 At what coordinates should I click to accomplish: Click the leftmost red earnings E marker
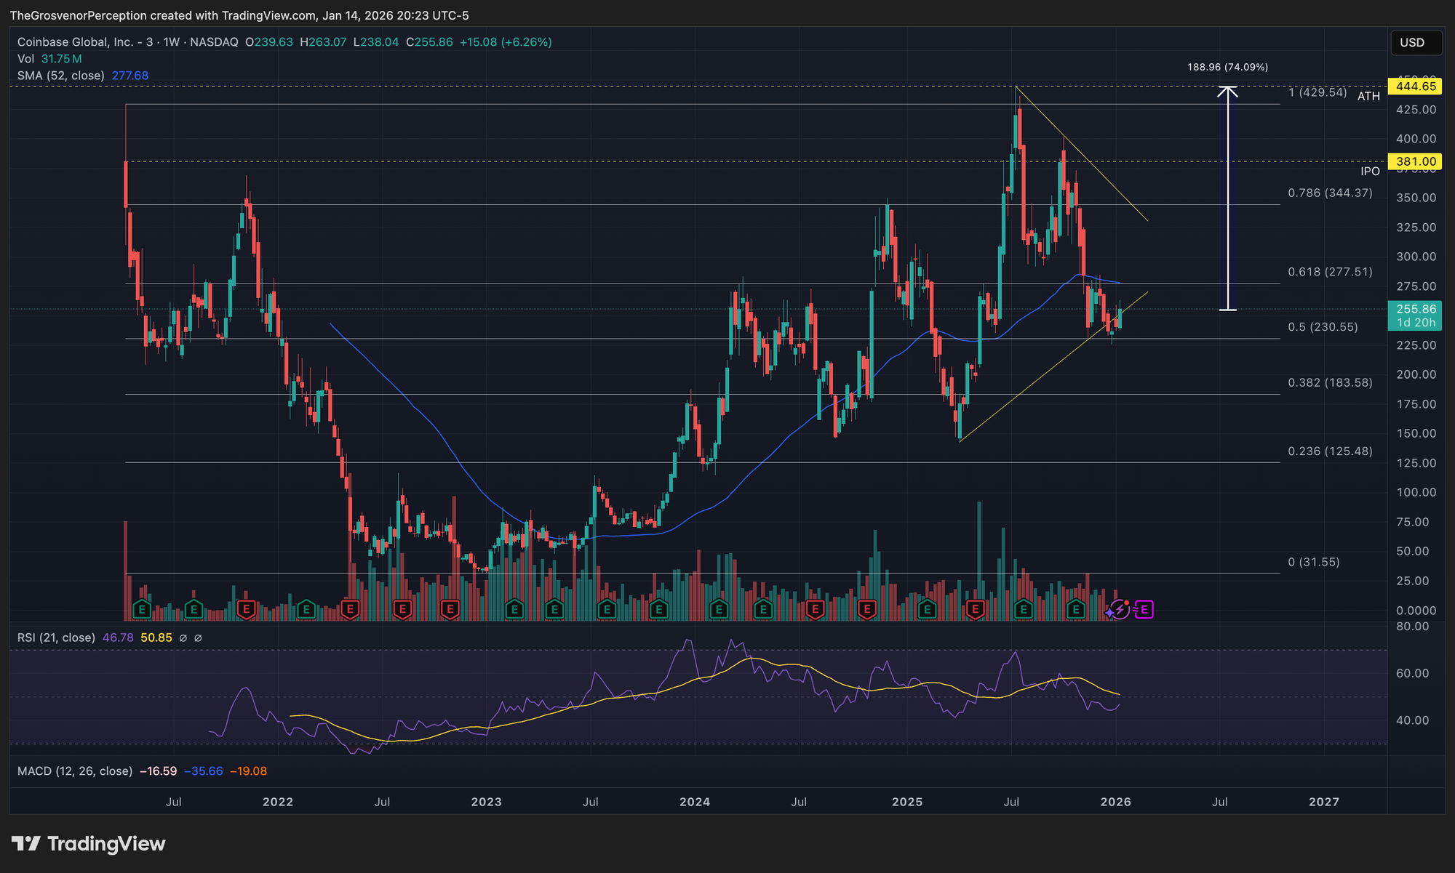246,609
